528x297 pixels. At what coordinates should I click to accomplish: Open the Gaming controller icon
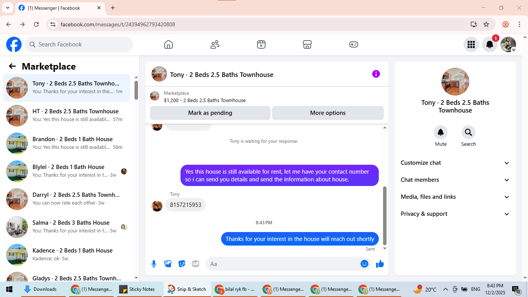[354, 44]
